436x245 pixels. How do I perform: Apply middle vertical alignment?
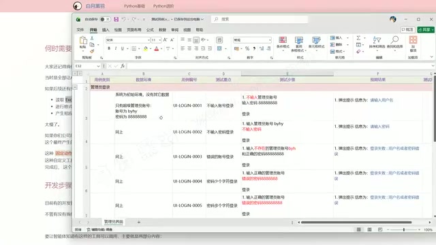pos(189,39)
